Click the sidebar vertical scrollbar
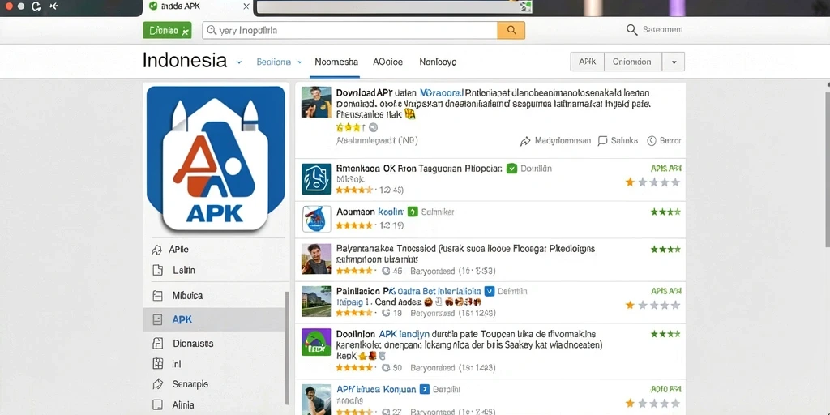This screenshot has width=830, height=415. (x=288, y=348)
